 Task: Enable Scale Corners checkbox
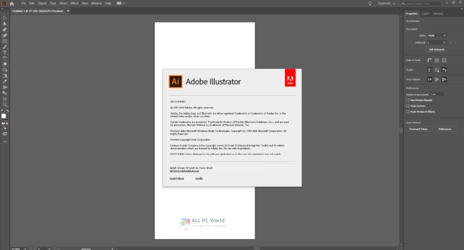(x=408, y=105)
